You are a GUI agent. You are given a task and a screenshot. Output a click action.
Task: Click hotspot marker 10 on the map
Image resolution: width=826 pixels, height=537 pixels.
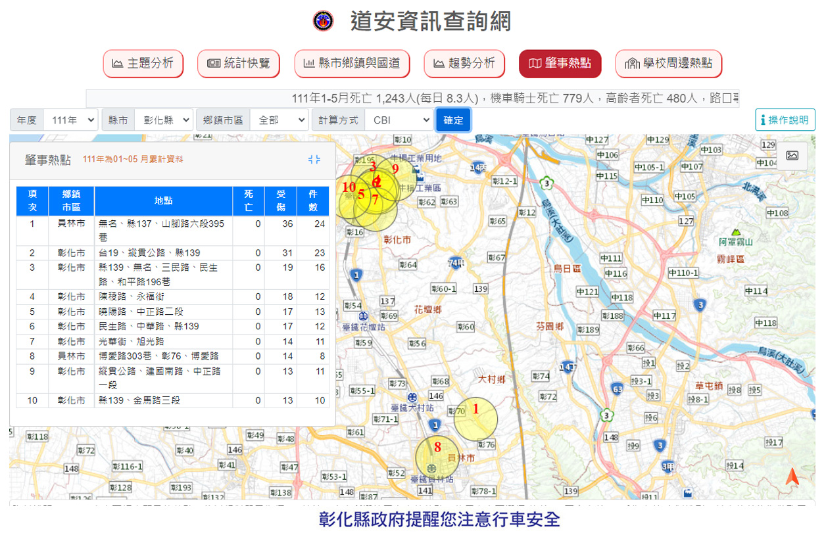(x=348, y=187)
